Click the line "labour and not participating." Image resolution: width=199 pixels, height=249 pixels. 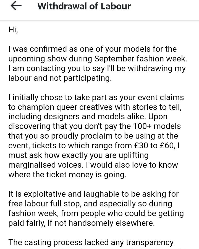pyautogui.click(x=60, y=78)
